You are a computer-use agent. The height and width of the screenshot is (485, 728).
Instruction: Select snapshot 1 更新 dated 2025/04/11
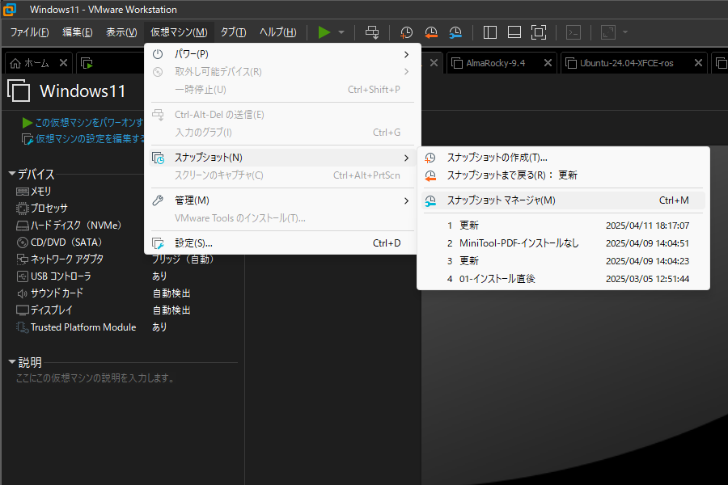(x=563, y=226)
